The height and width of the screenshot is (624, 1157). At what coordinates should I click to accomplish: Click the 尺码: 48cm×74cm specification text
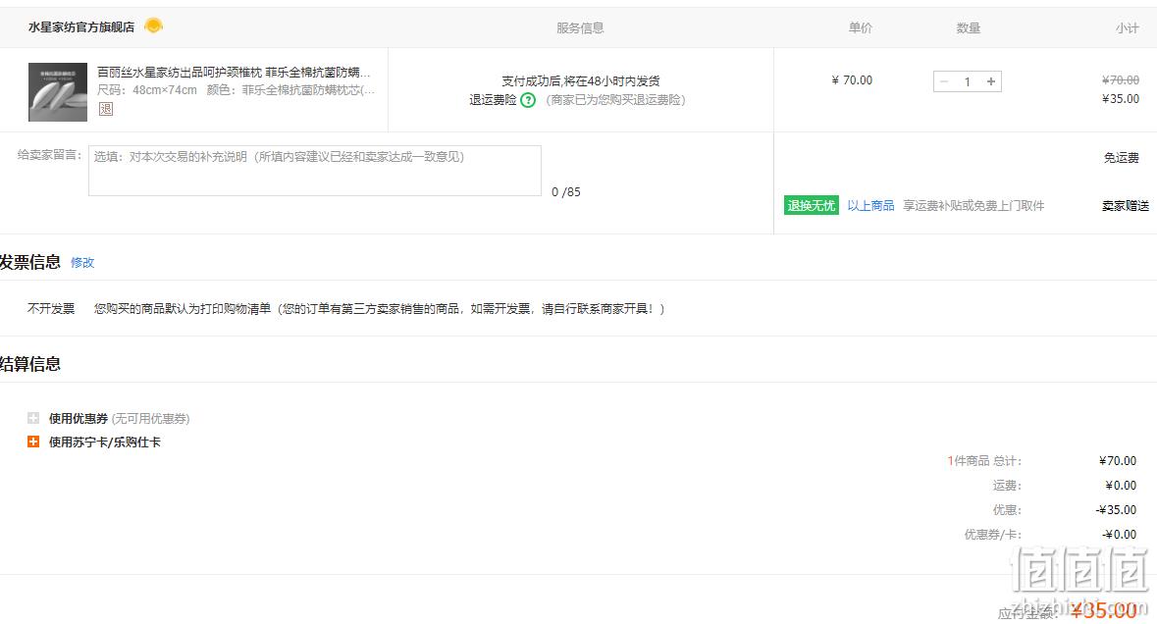coord(147,90)
